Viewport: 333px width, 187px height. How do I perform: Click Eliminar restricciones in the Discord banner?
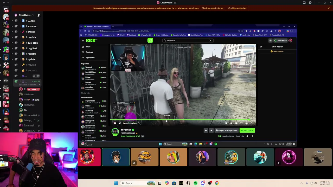tap(213, 8)
